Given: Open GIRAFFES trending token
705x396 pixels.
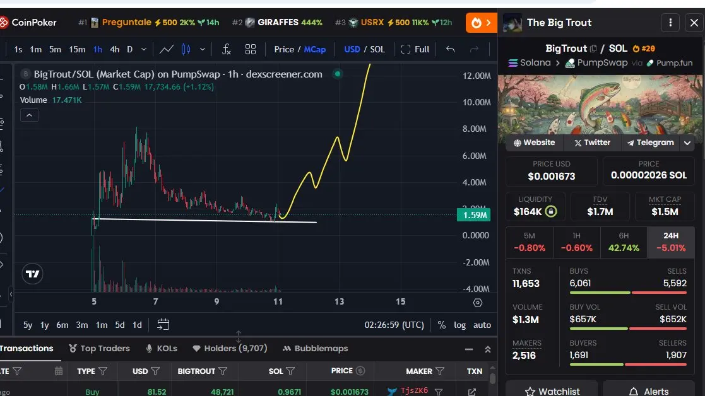Looking at the screenshot, I should (x=278, y=23).
